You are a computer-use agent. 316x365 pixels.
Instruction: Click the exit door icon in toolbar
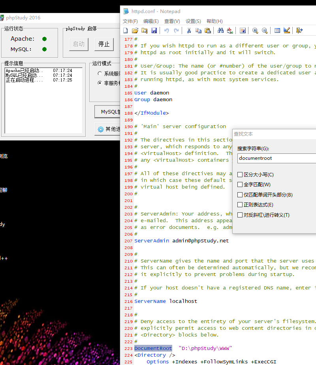pos(299,30)
